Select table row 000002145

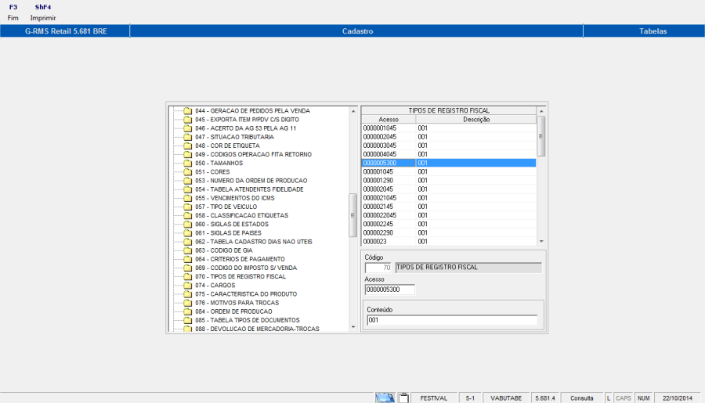[449, 207]
